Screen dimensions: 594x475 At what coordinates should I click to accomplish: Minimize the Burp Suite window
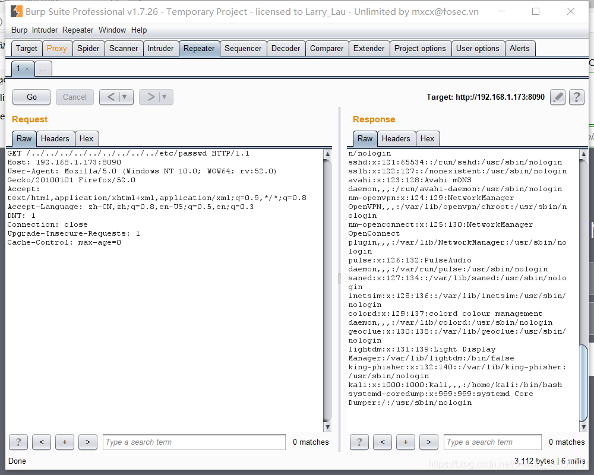click(x=501, y=11)
